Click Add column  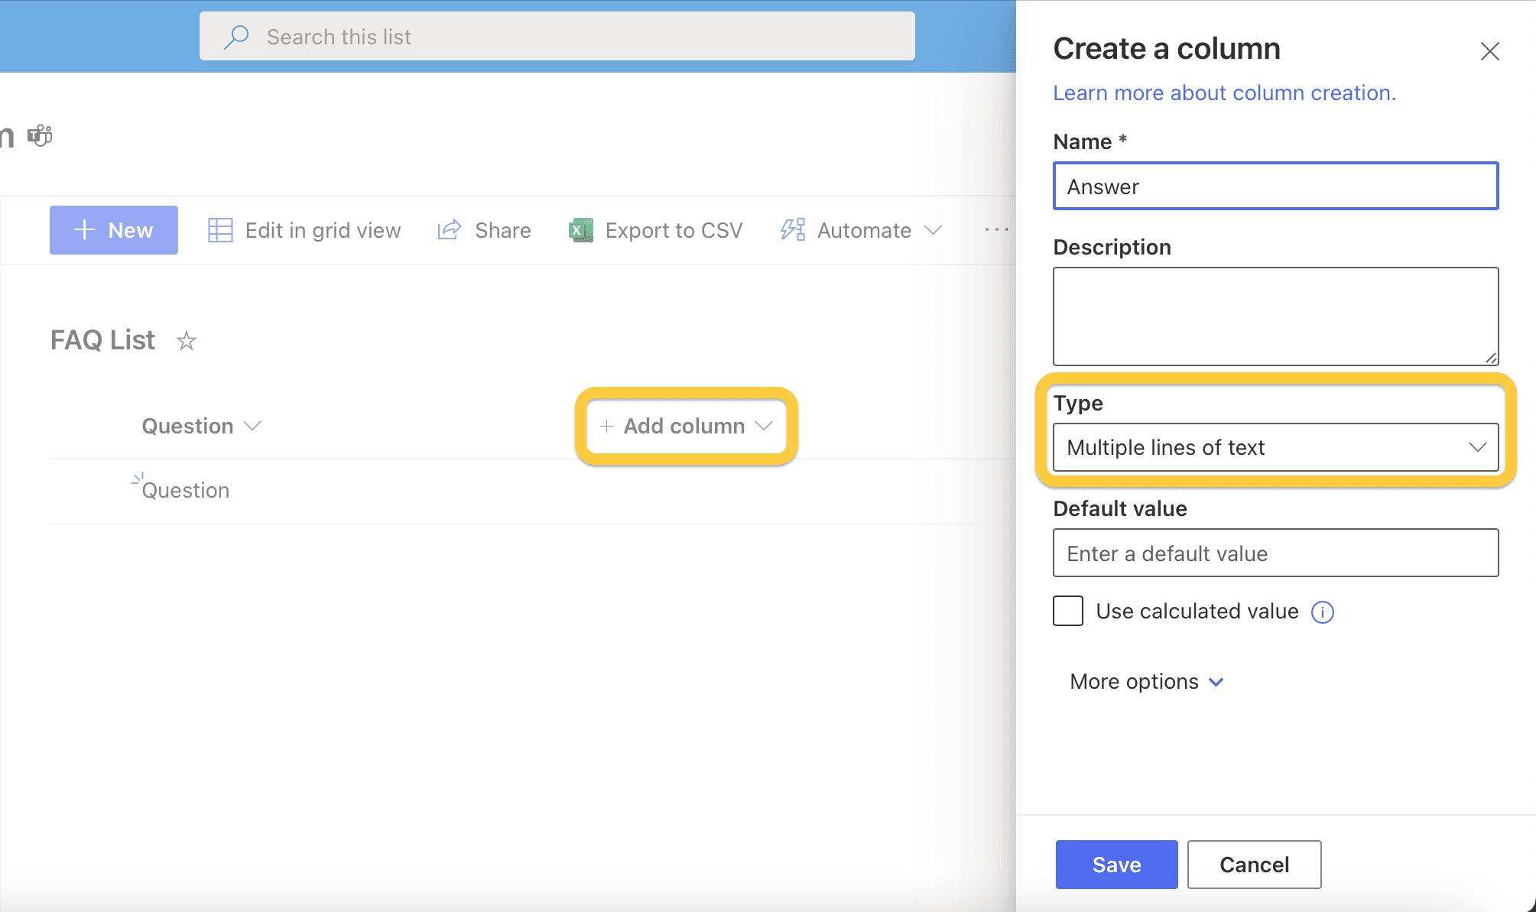click(684, 426)
